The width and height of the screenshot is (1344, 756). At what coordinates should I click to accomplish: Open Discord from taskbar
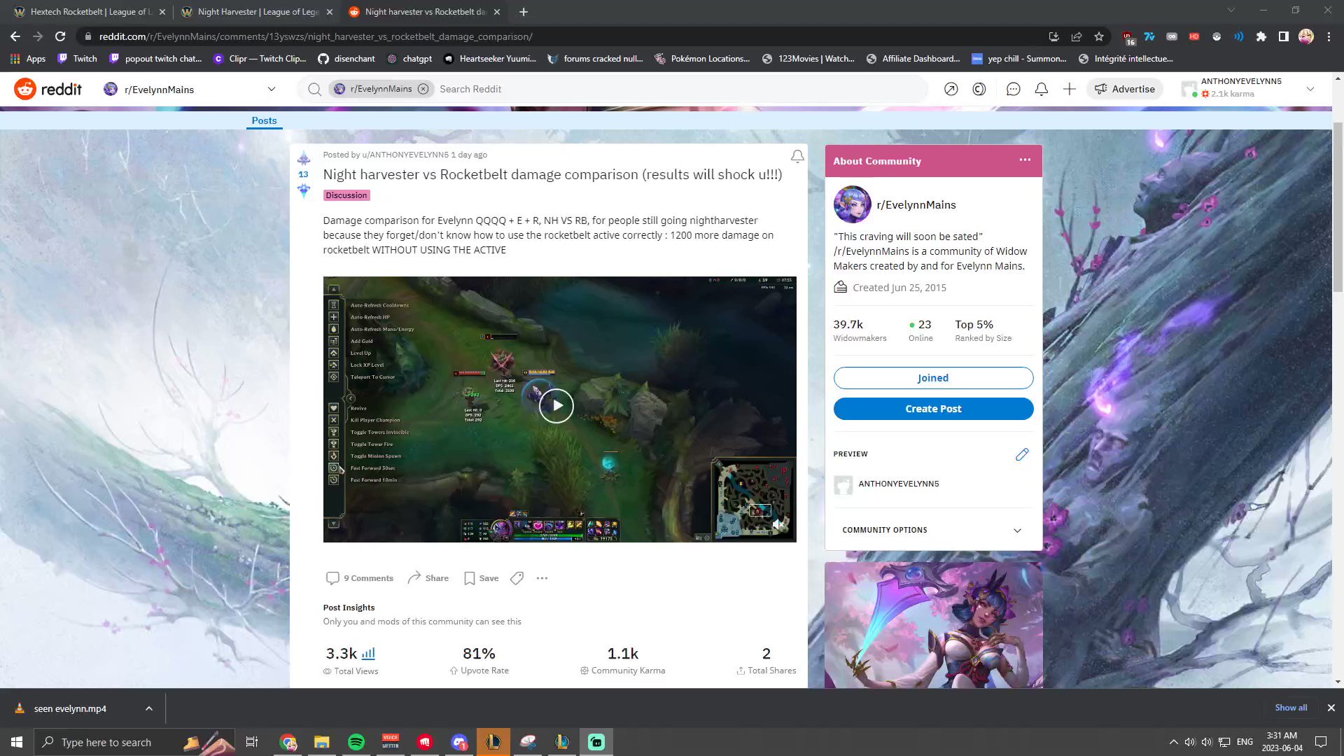(459, 742)
